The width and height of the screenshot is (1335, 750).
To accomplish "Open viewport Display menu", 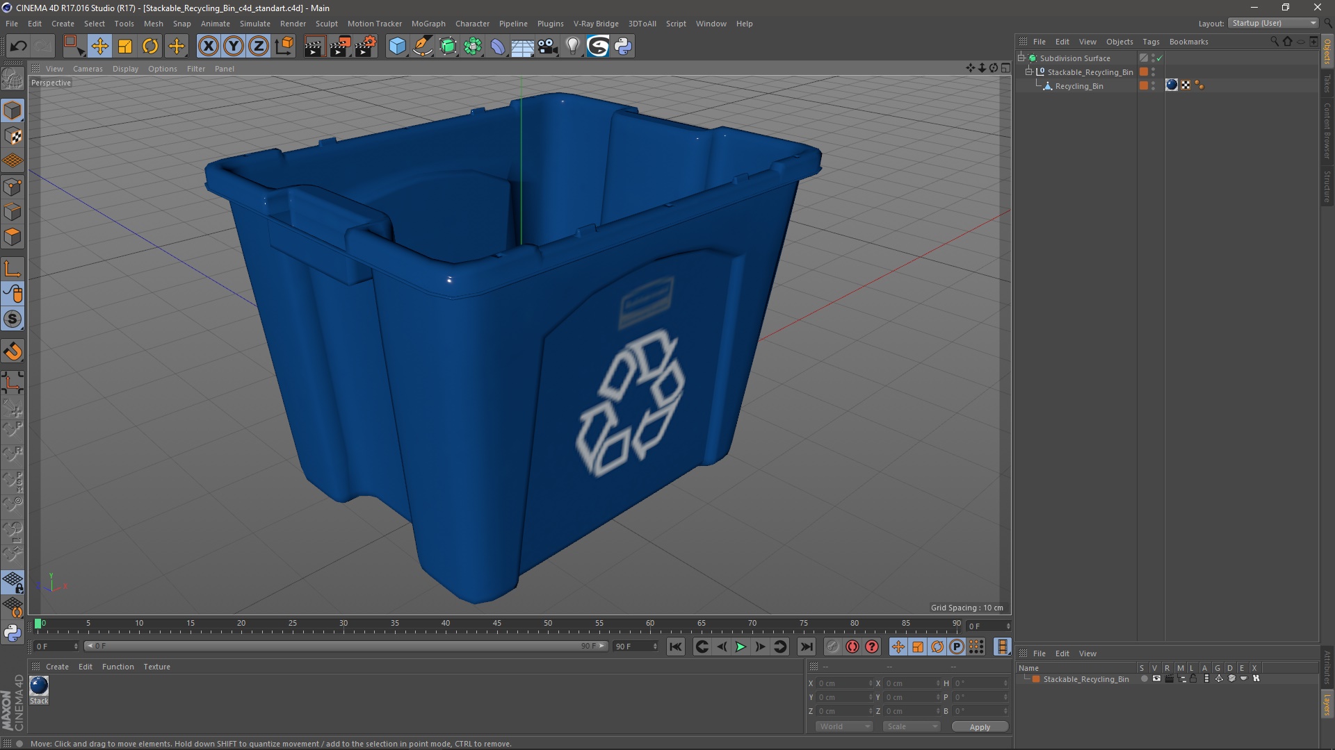I will pyautogui.click(x=125, y=69).
